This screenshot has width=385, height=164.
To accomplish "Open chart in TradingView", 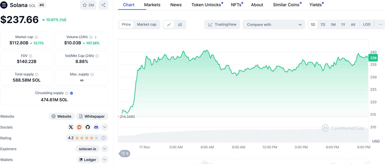I will pos(222,25).
